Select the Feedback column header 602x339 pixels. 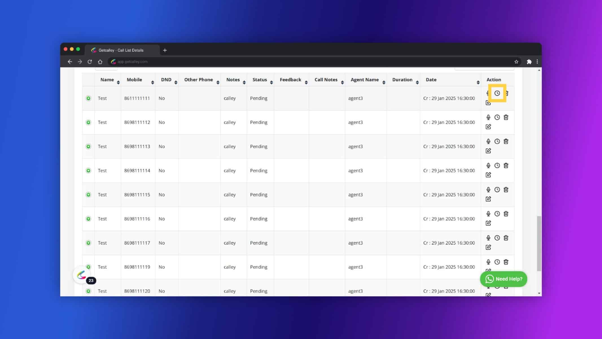[x=290, y=79]
